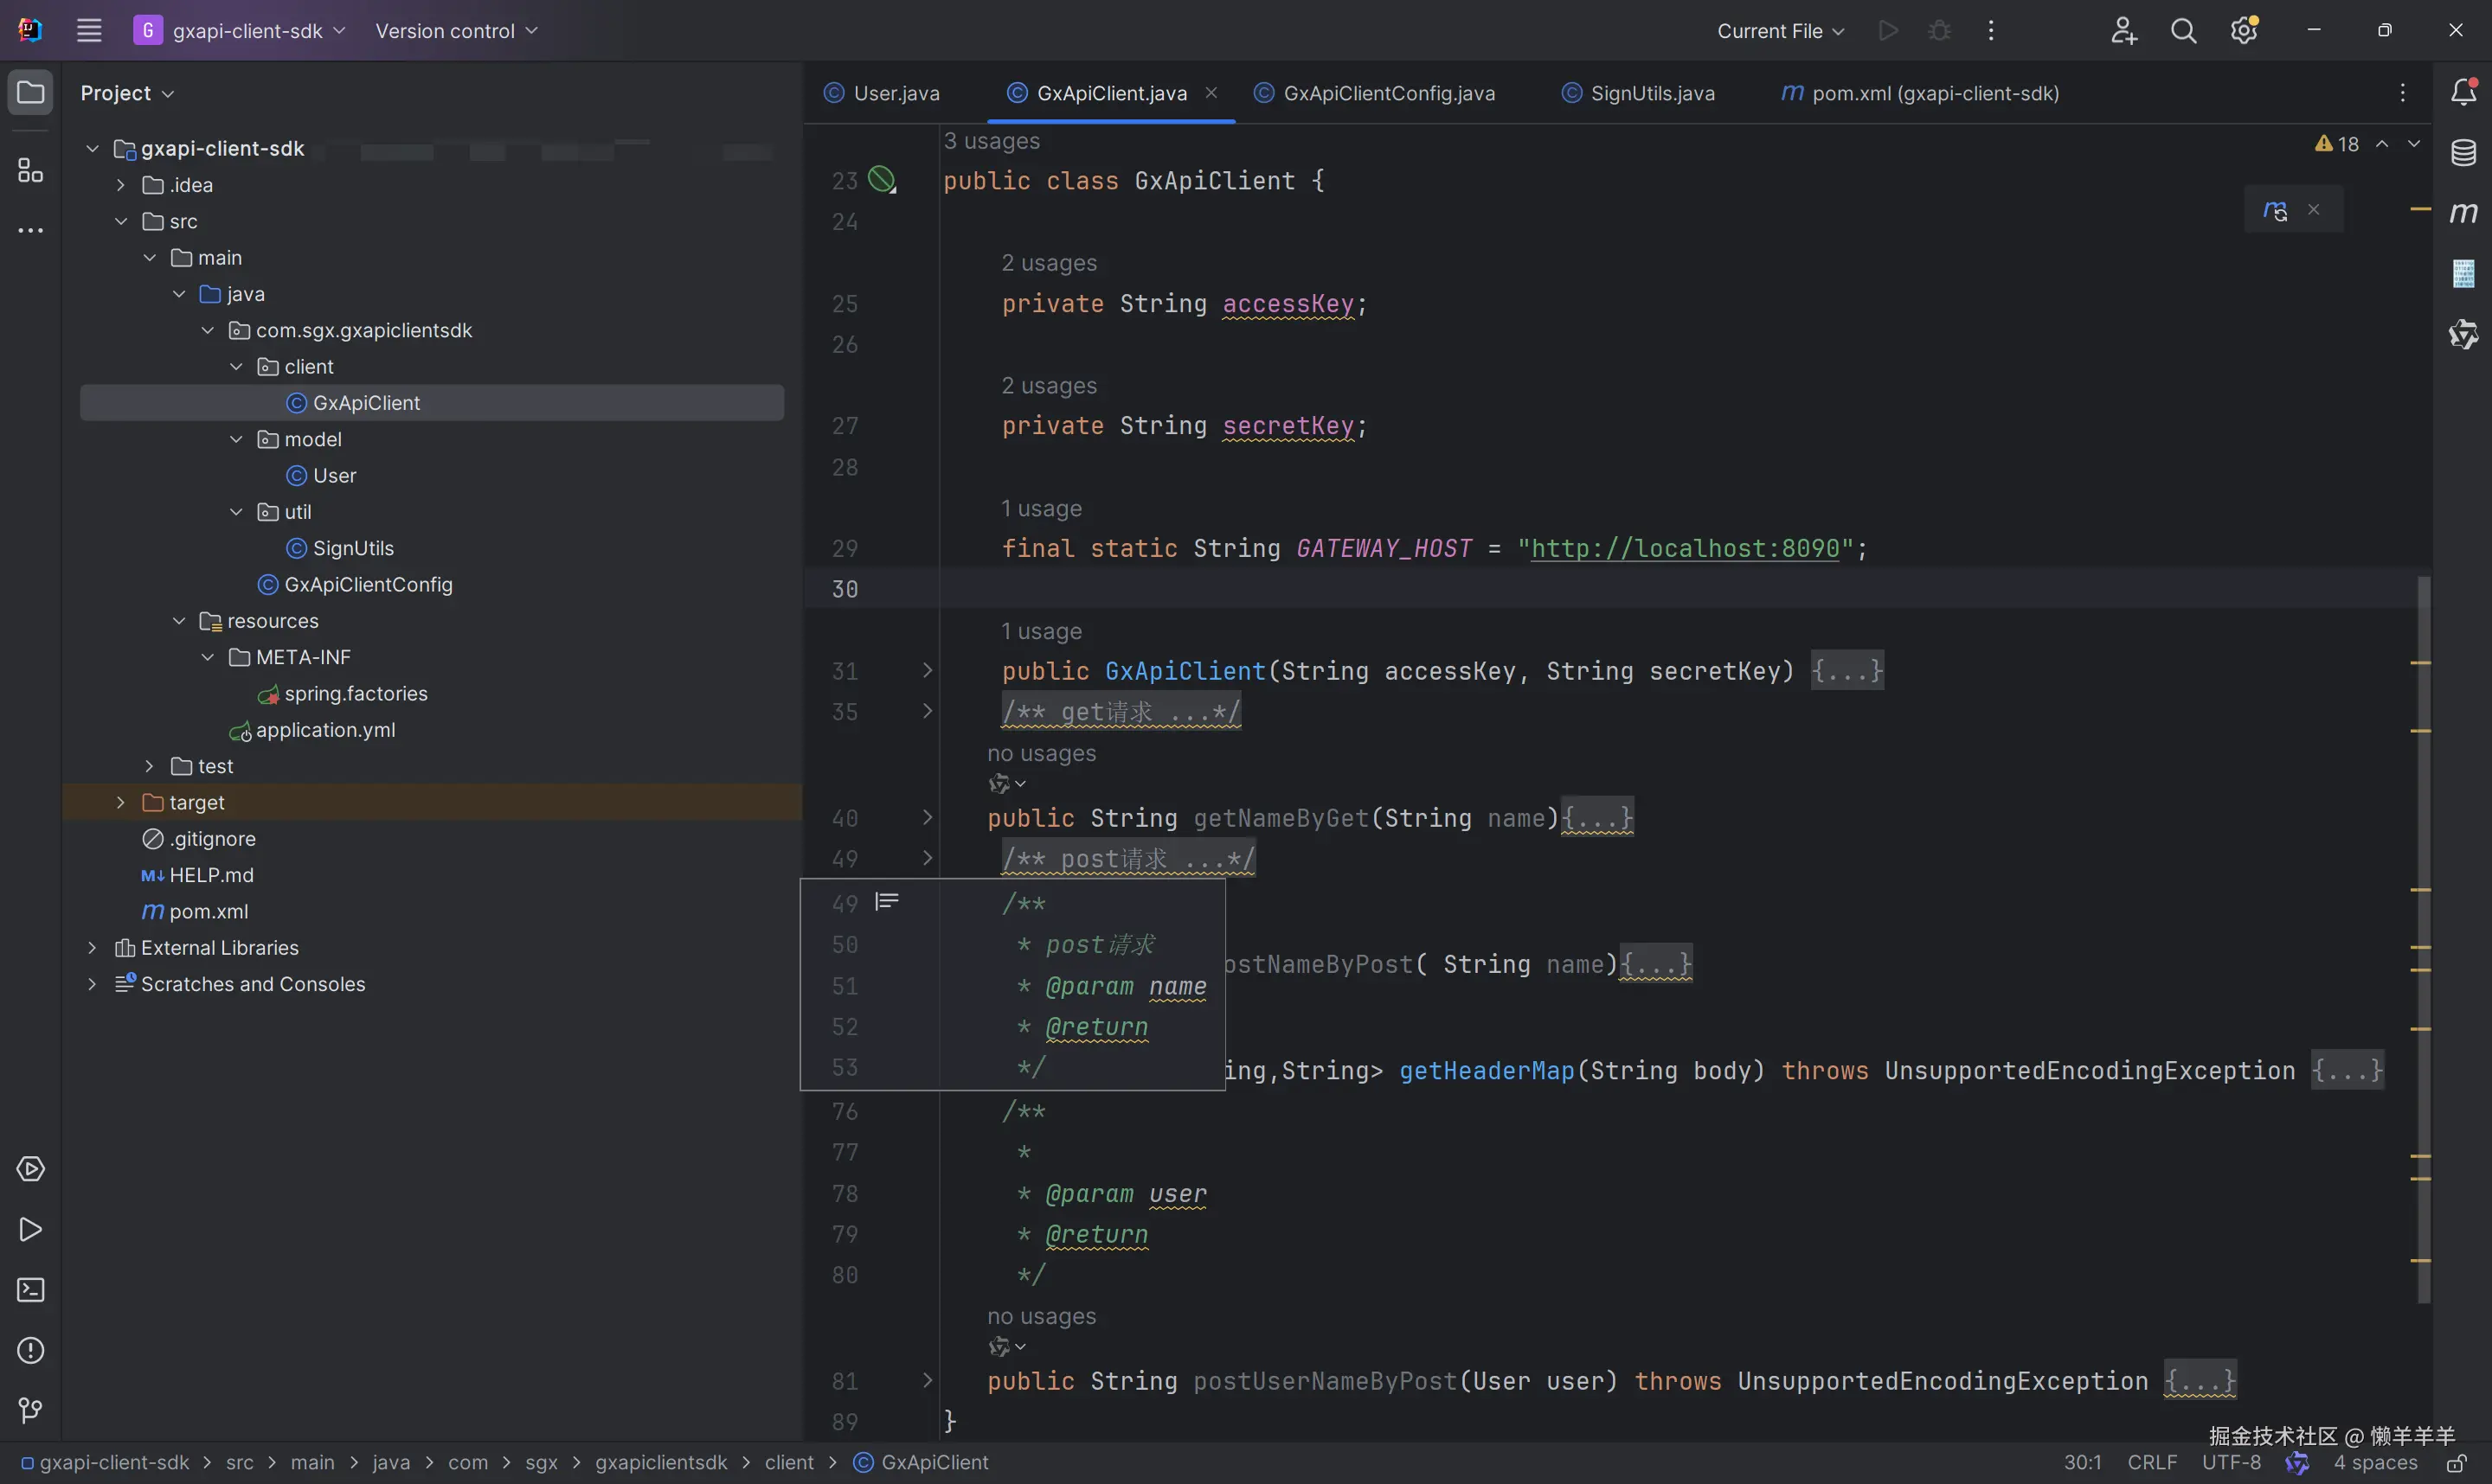The image size is (2492, 1484).
Task: Open the AI assistant tool window icon
Action: 2463,333
